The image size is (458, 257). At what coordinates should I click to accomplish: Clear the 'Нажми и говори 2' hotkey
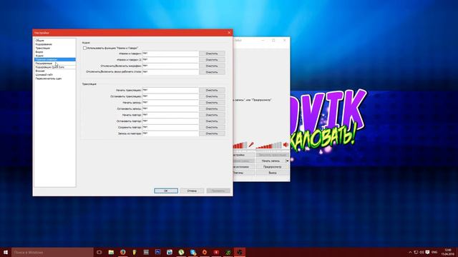[x=212, y=60]
